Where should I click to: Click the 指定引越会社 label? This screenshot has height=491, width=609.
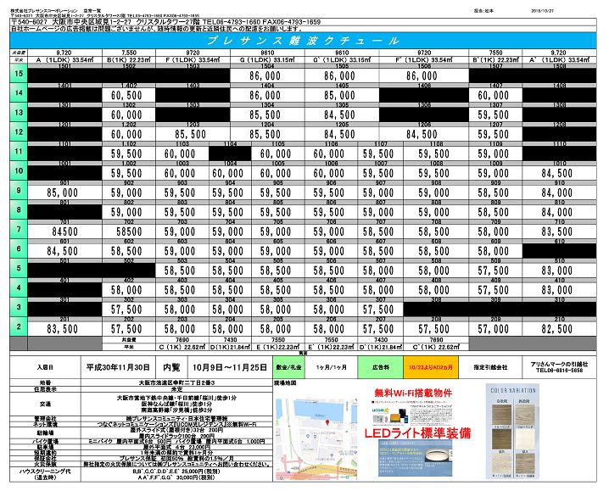[490, 367]
